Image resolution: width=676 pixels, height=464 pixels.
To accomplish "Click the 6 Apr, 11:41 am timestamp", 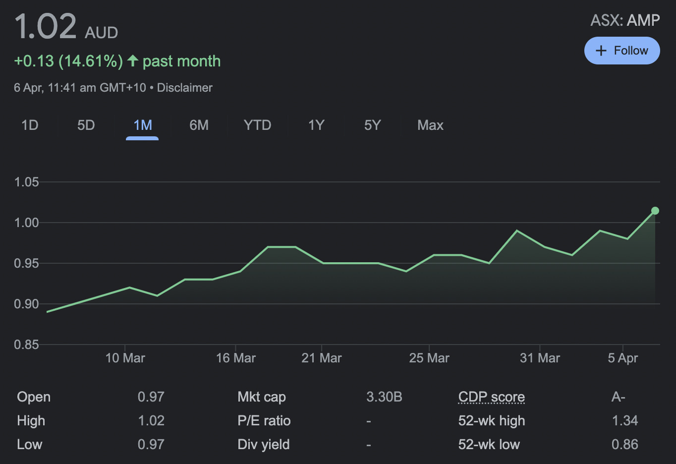I will coord(80,88).
